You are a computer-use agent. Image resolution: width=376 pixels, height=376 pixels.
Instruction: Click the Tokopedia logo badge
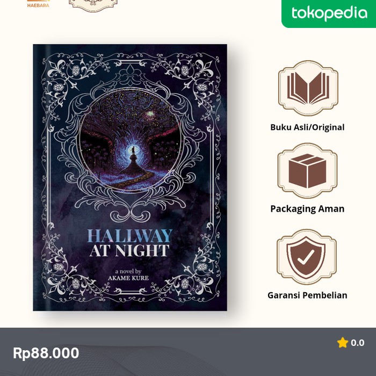click(329, 13)
